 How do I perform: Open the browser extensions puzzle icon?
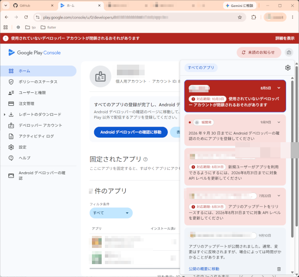pyautogui.click(x=253, y=18)
